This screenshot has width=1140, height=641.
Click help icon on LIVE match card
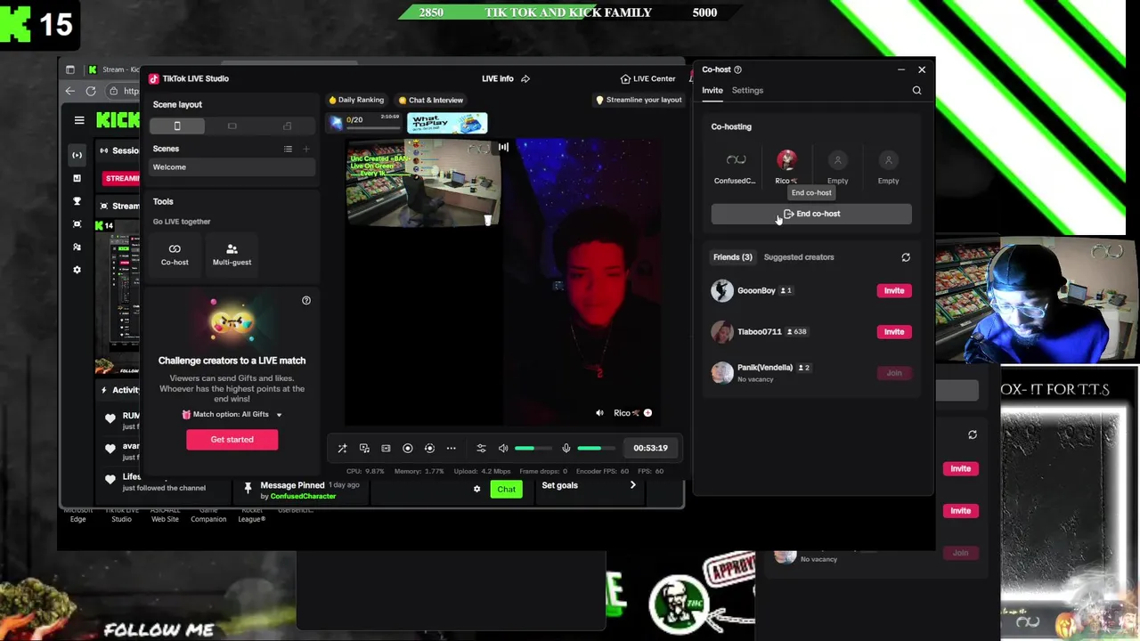[x=306, y=301]
